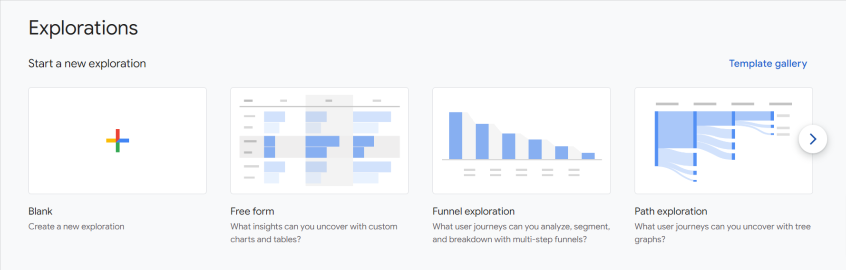This screenshot has width=846, height=270.
Task: Click the Blank template title
Action: tap(40, 211)
